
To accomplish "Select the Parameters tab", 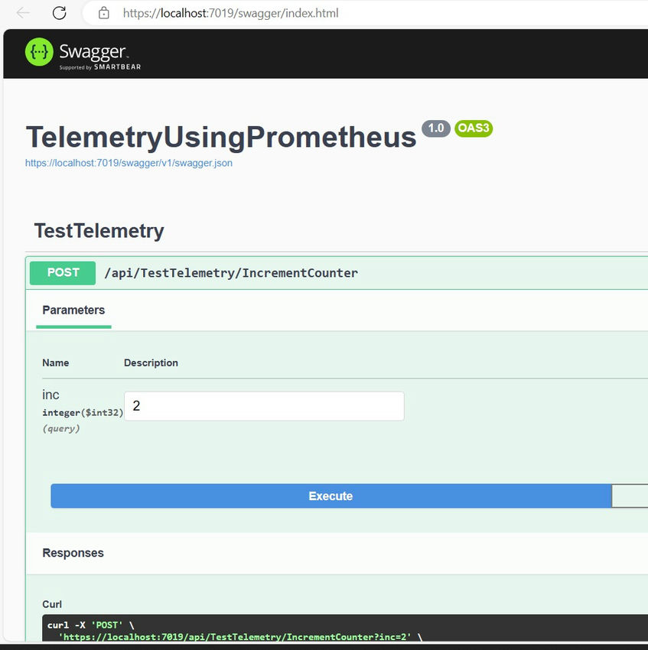I will (73, 310).
